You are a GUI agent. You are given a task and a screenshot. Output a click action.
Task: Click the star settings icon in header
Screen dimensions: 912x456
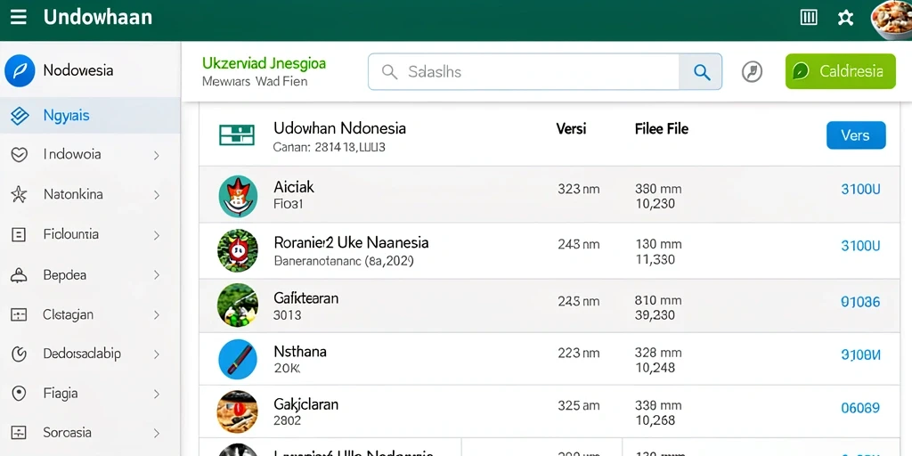[x=845, y=18]
